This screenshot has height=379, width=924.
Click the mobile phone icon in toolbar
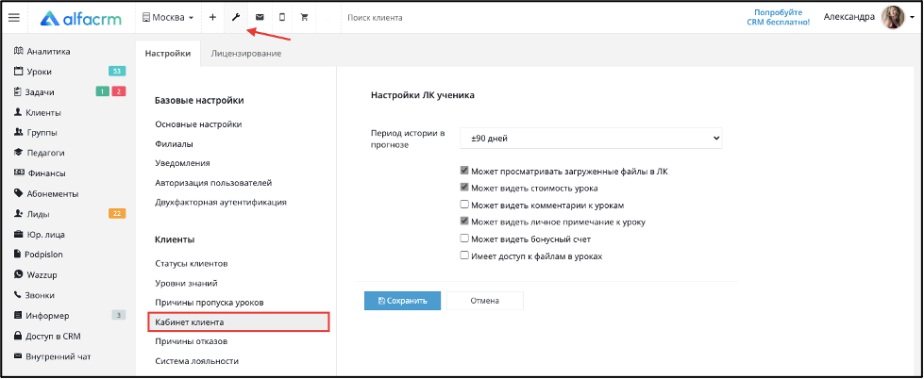pos(281,17)
